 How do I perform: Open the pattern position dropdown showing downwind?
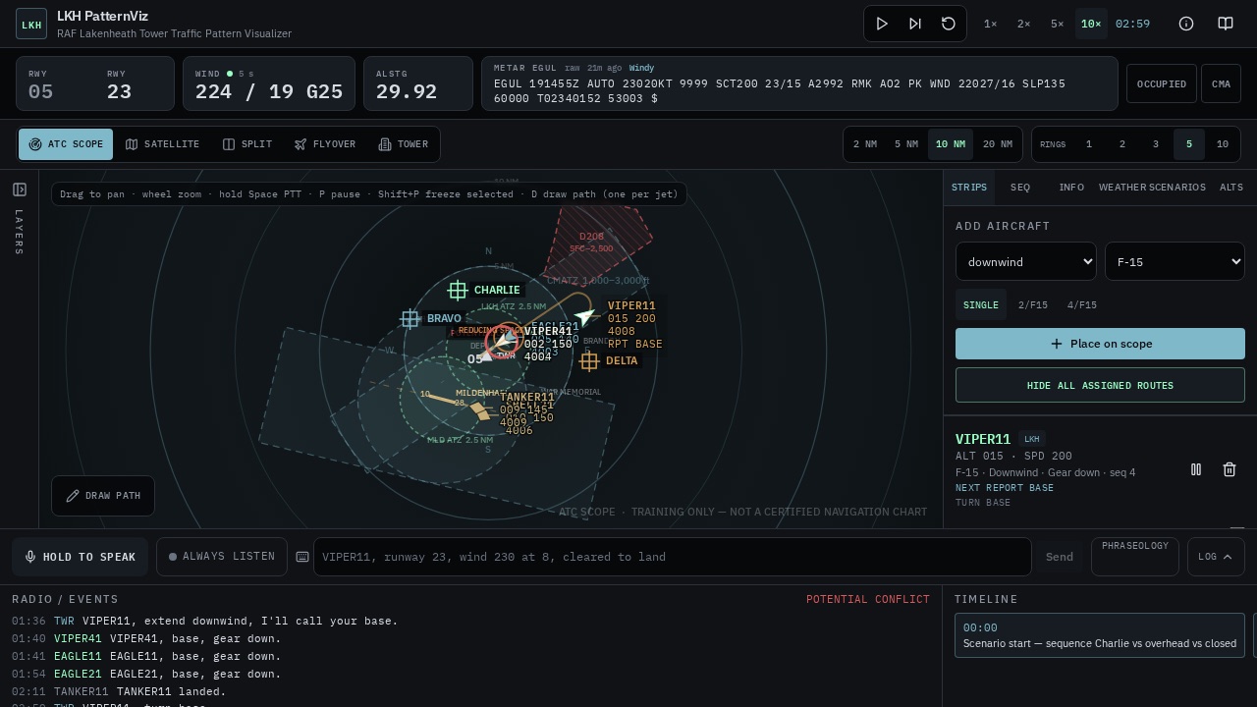pyautogui.click(x=1026, y=261)
